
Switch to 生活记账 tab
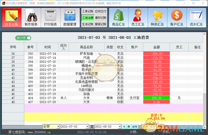click(88, 24)
